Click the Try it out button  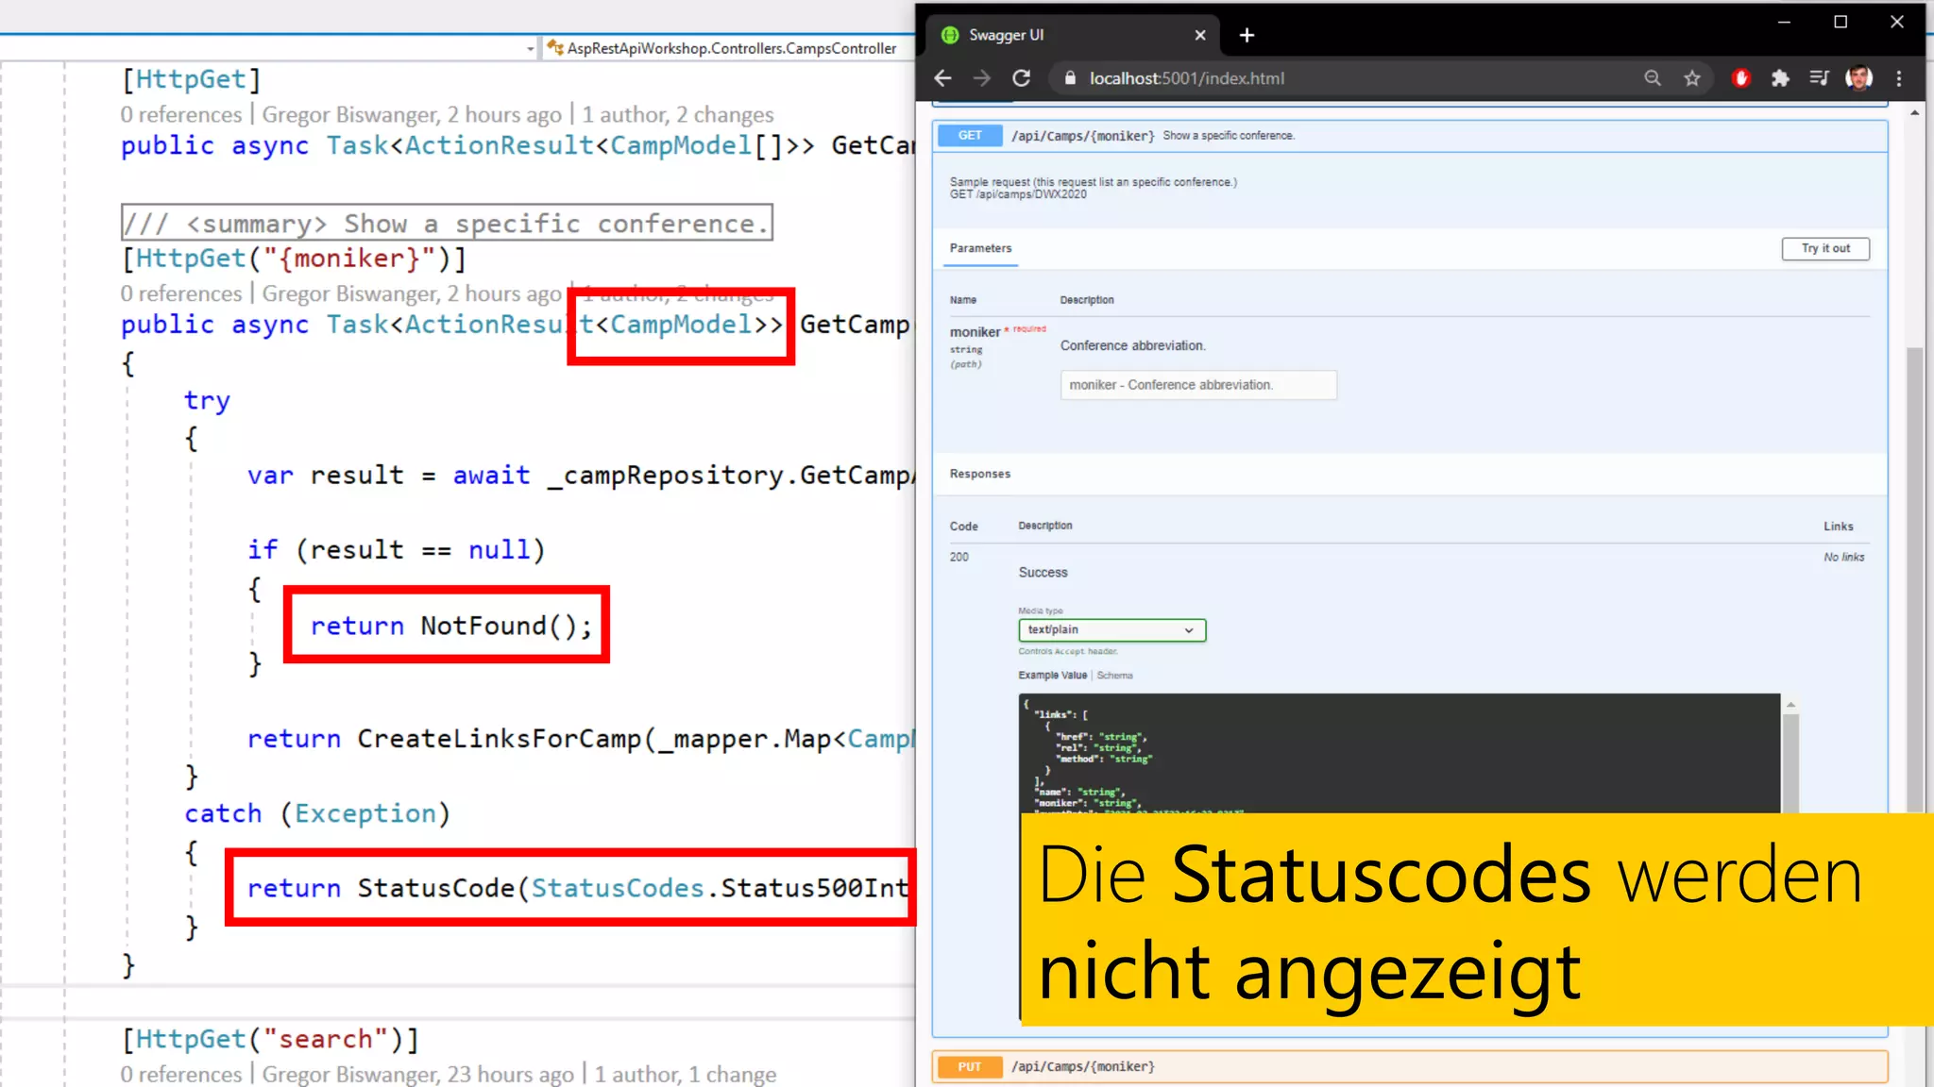[x=1825, y=248]
